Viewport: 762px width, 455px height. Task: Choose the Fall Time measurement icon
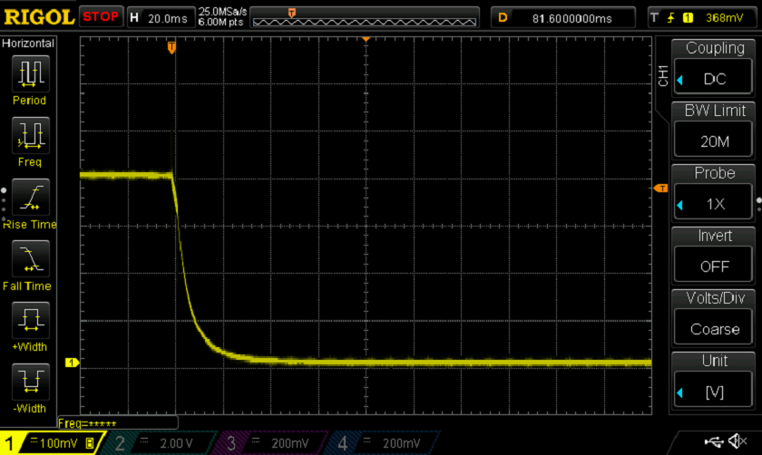[29, 258]
